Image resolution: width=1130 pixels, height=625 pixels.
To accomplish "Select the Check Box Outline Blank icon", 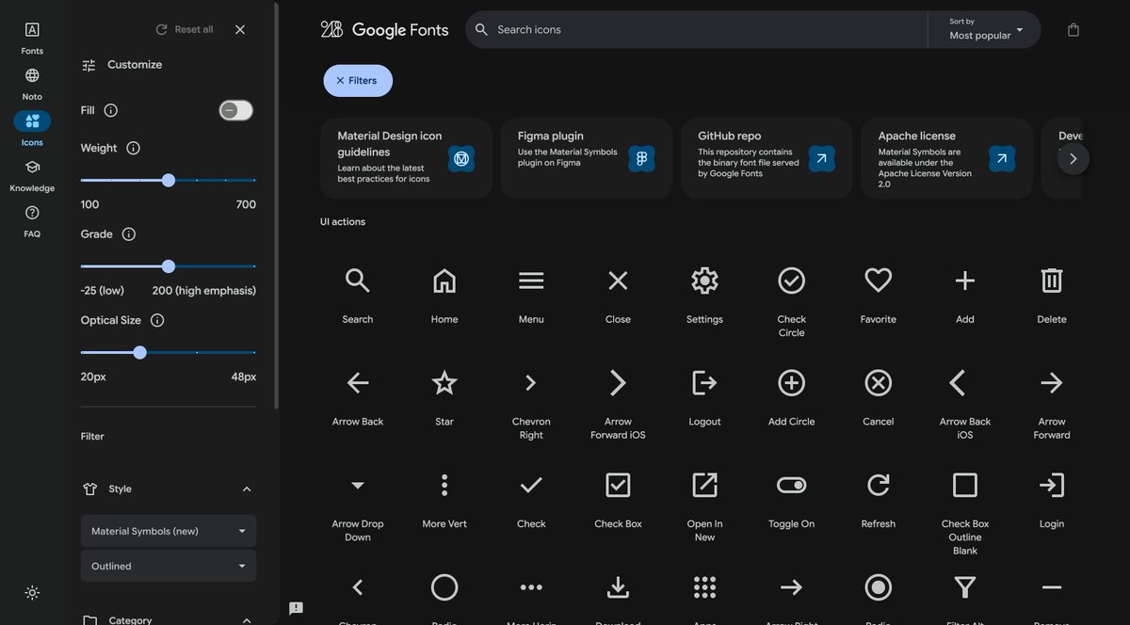I will coord(965,486).
